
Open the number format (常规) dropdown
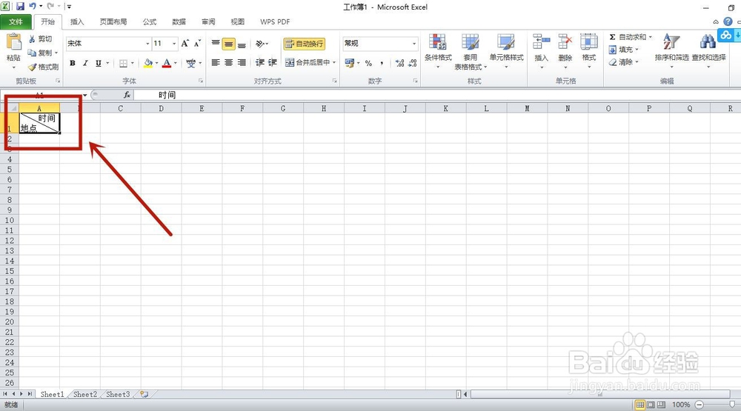[x=414, y=44]
